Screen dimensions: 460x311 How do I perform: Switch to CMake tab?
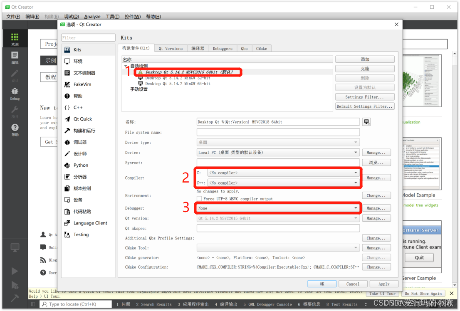[262, 48]
